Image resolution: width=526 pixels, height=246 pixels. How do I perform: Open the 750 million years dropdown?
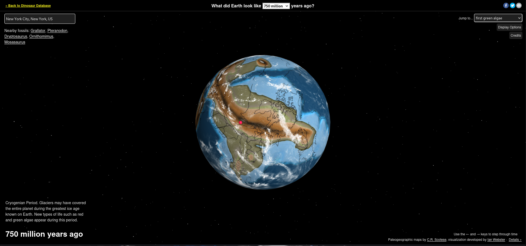[x=276, y=6]
